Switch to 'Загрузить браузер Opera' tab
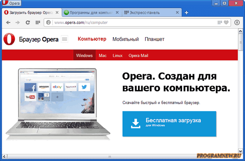This screenshot has width=245, height=161. (31, 13)
